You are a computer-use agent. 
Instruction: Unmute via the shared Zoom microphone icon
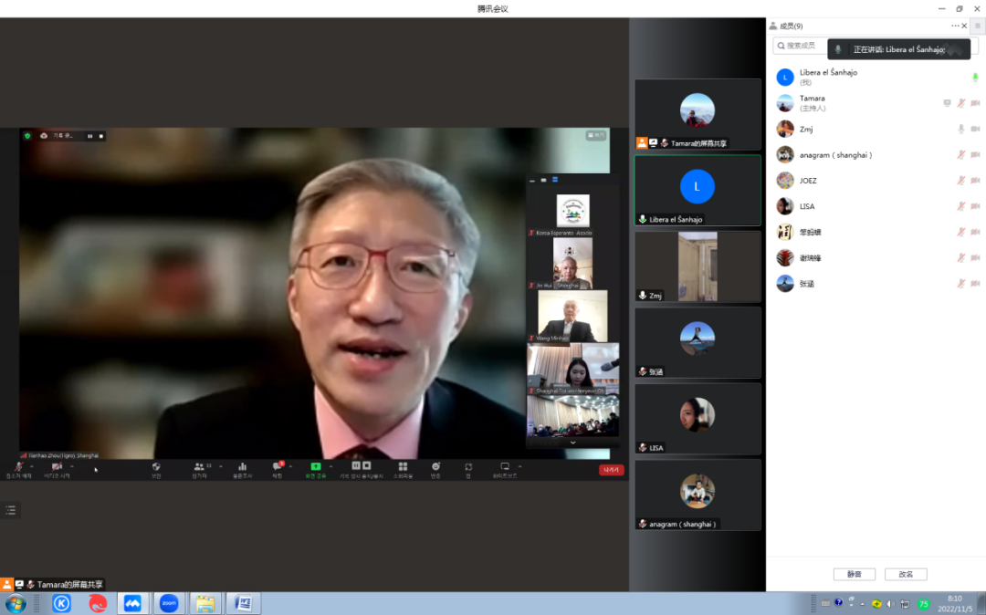(x=19, y=467)
